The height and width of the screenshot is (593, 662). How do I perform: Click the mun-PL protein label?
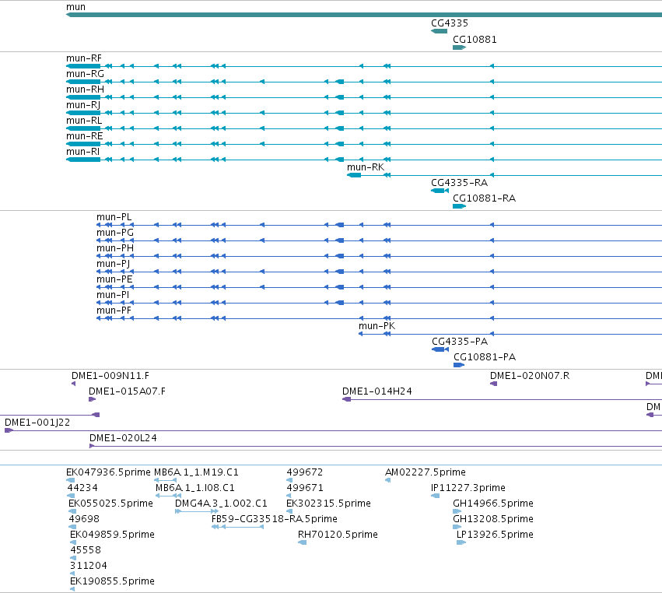[114, 217]
